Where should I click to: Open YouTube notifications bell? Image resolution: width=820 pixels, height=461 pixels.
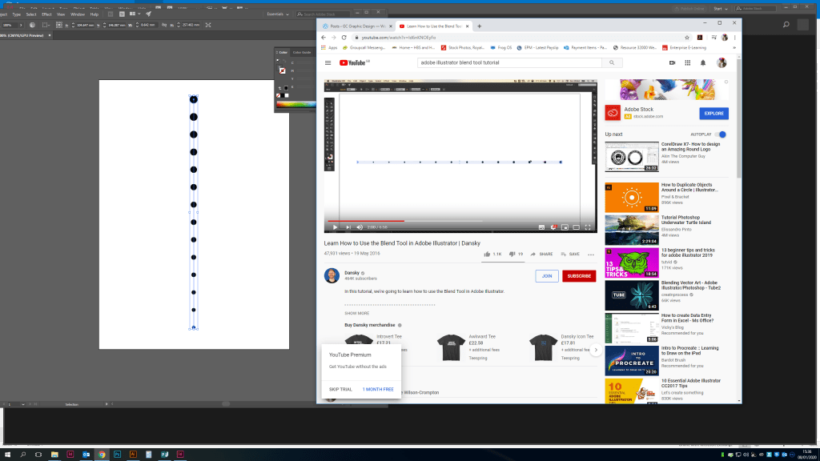(703, 62)
